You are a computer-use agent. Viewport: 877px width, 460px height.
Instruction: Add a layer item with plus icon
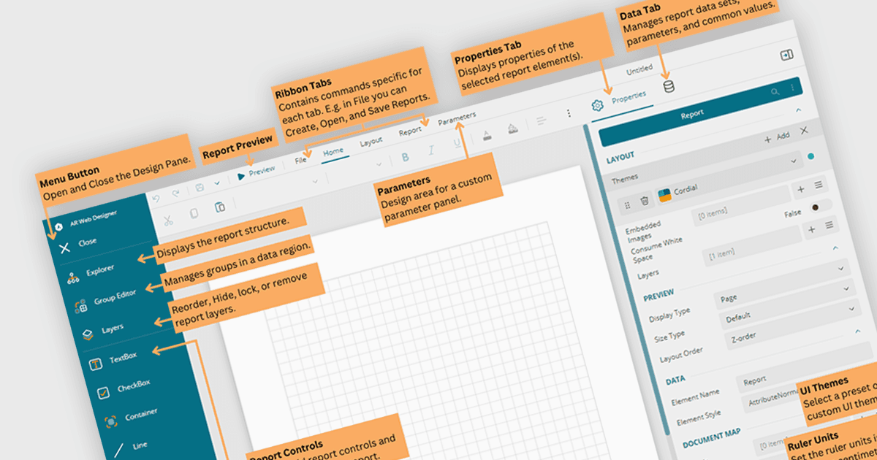click(811, 229)
